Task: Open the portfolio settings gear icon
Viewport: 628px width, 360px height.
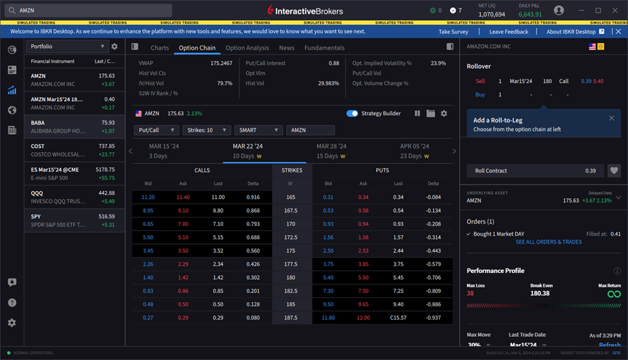Action: (114, 47)
